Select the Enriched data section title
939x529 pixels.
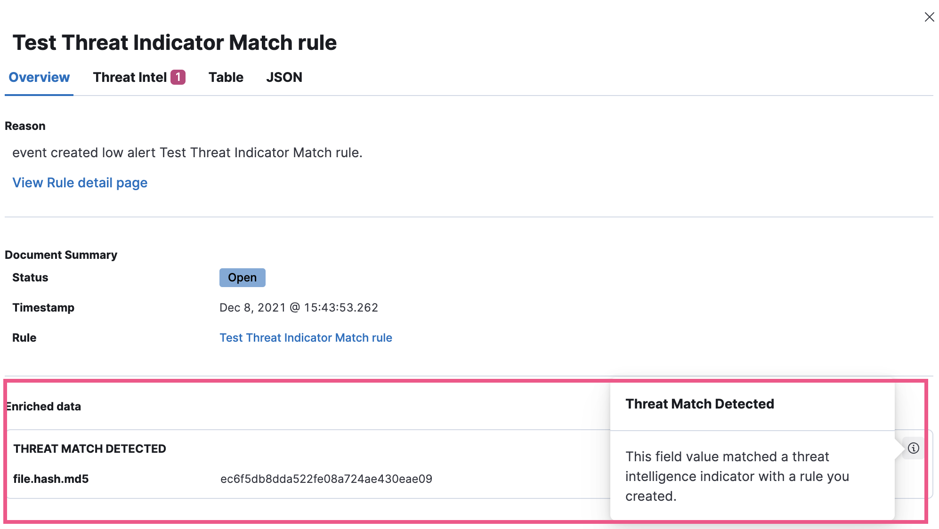point(43,406)
